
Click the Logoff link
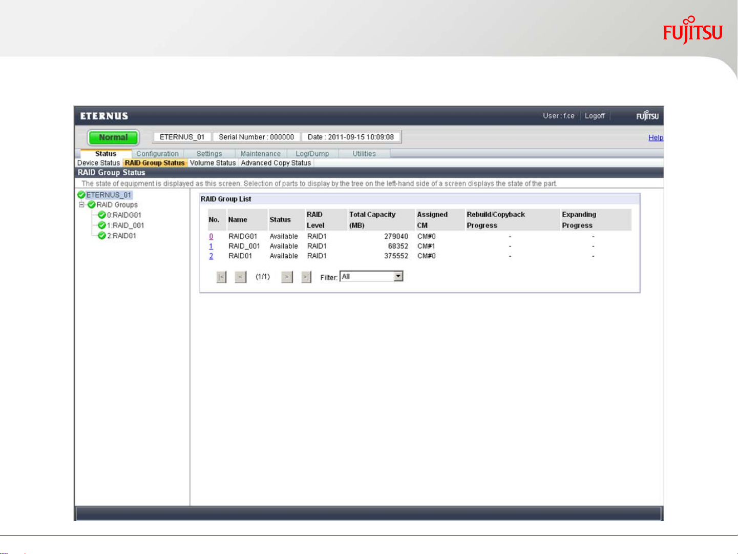(595, 116)
